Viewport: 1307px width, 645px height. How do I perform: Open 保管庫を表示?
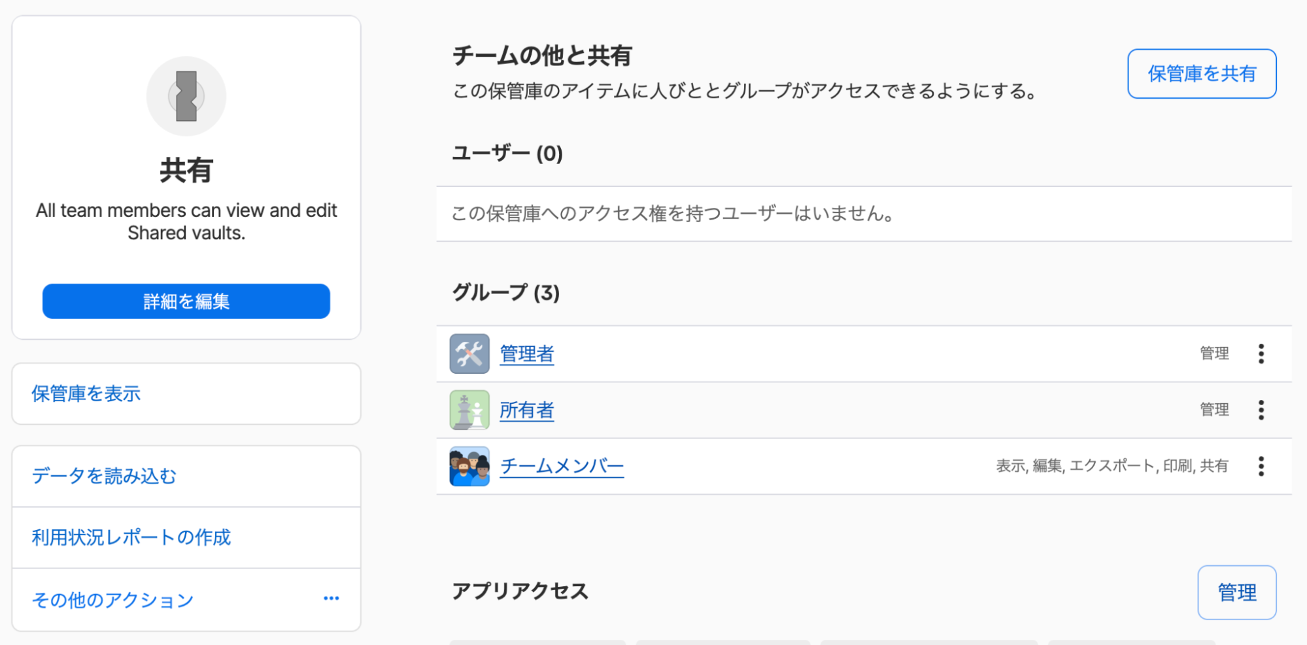point(86,394)
